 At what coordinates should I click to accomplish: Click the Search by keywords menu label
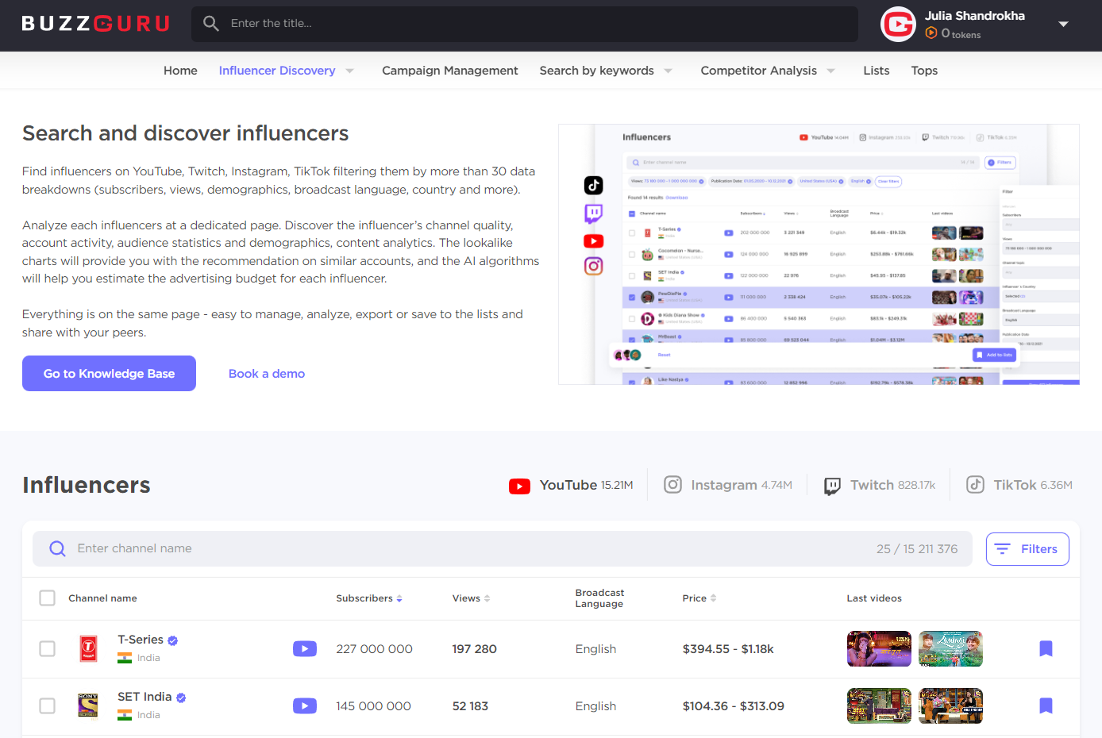597,71
